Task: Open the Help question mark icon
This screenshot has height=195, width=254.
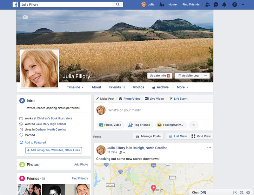Action: point(235,4)
